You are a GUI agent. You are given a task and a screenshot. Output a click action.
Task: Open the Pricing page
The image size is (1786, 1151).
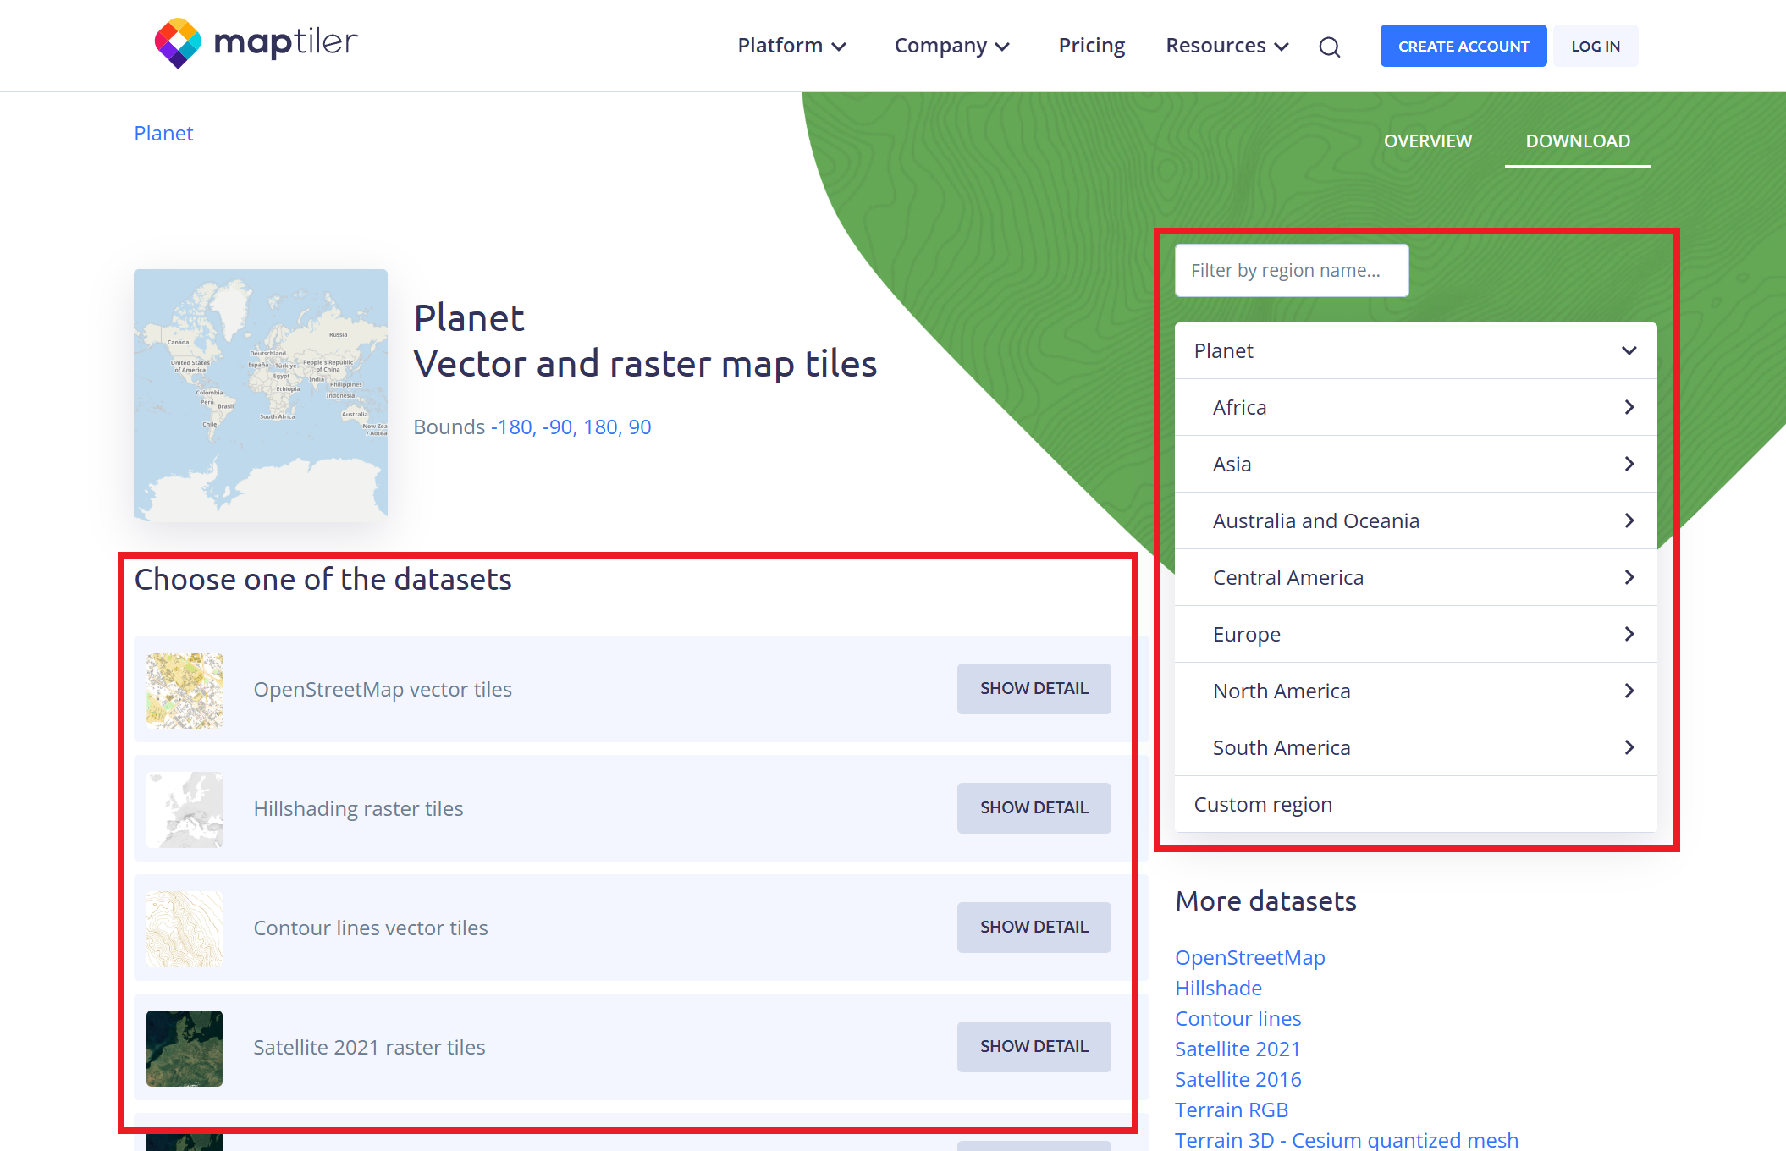(x=1091, y=46)
